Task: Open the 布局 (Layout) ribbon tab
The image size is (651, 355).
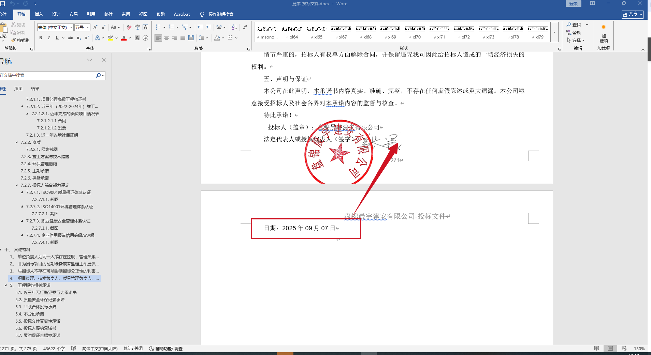Action: coord(74,14)
